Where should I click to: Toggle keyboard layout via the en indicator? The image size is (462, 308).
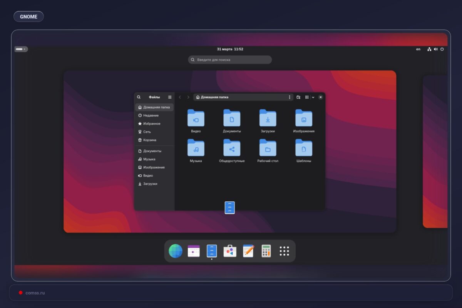tap(418, 49)
